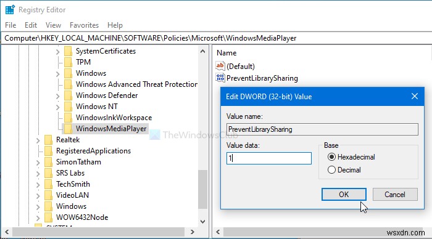
Task: Confirm the DWORD value with OK
Action: [344, 195]
